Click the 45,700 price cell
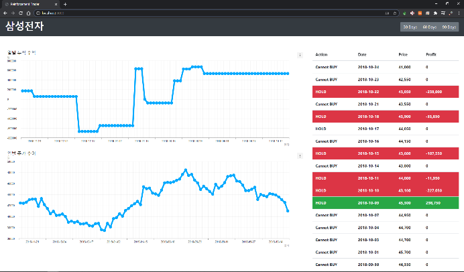Screen dimensions: 464x272 [404, 252]
